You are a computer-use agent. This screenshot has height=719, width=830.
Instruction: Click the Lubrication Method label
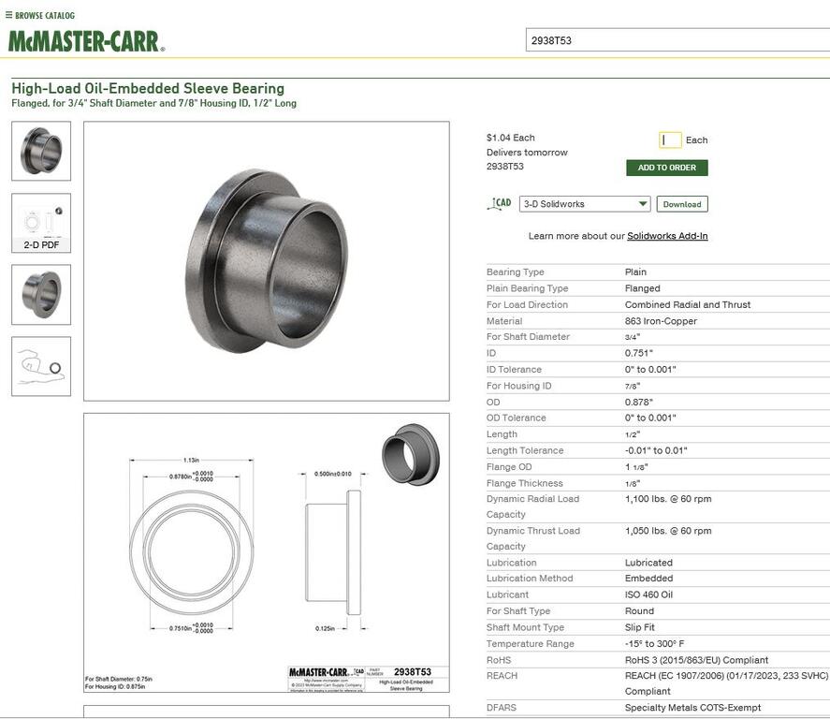click(x=530, y=579)
